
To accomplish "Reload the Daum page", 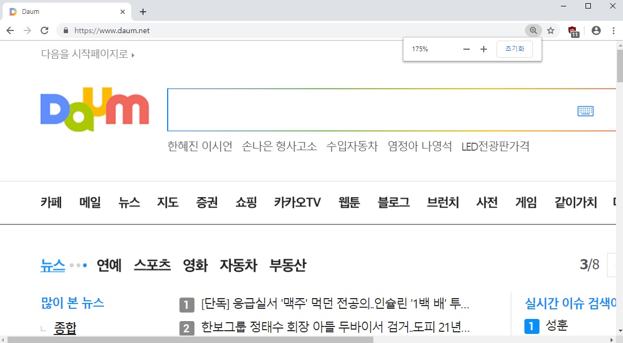I will (x=44, y=30).
